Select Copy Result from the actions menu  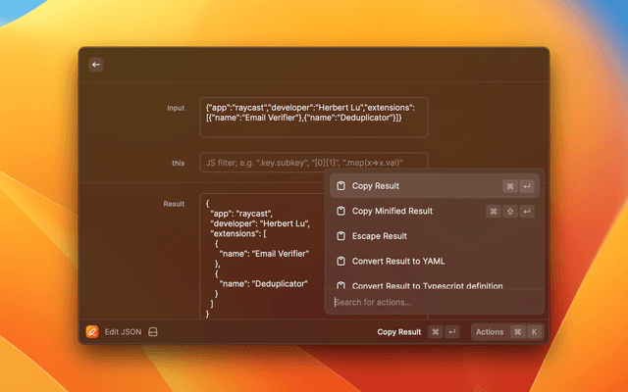[376, 186]
